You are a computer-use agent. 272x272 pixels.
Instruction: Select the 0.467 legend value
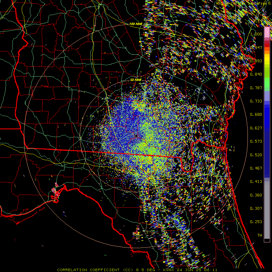256,168
